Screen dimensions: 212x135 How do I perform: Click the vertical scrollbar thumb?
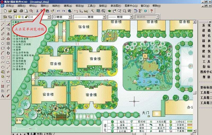(195, 92)
